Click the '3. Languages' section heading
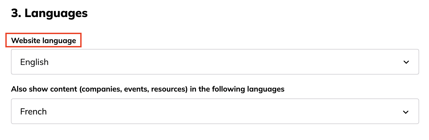This screenshot has height=140, width=429. 49,13
